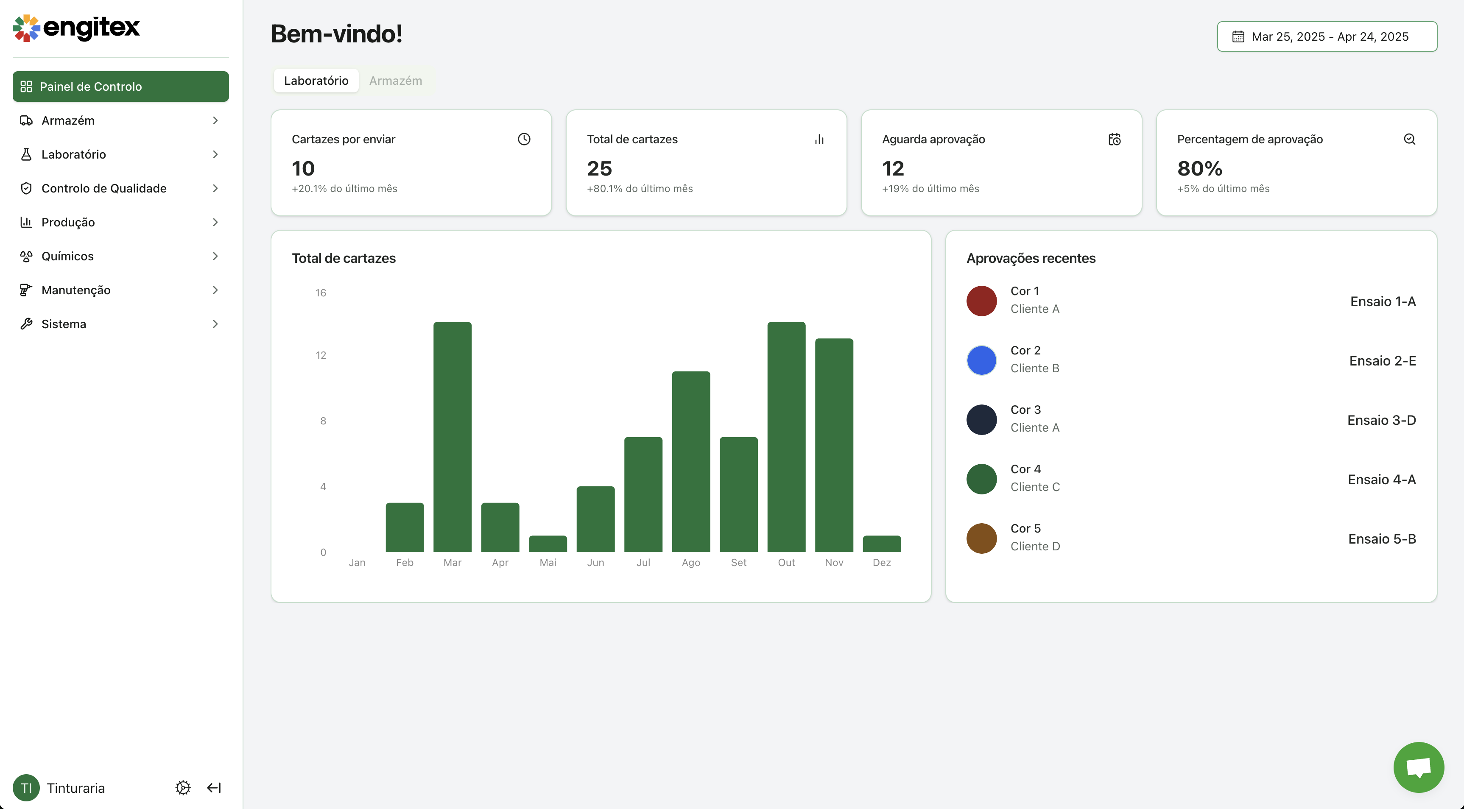This screenshot has height=809, width=1464.
Task: Click clock icon on Cartazes por enviar
Action: coord(524,139)
